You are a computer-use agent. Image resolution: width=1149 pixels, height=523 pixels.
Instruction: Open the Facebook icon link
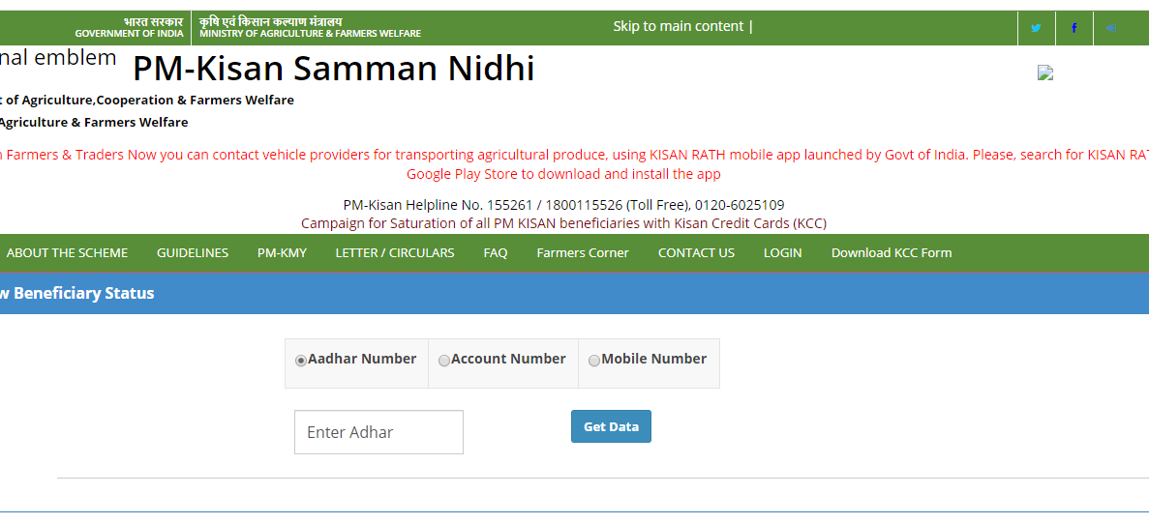(1074, 28)
